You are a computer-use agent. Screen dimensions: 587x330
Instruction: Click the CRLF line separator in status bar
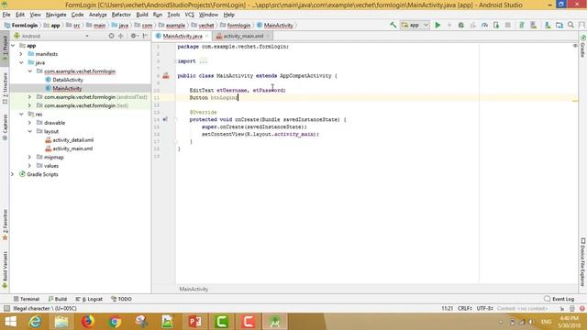pos(465,309)
